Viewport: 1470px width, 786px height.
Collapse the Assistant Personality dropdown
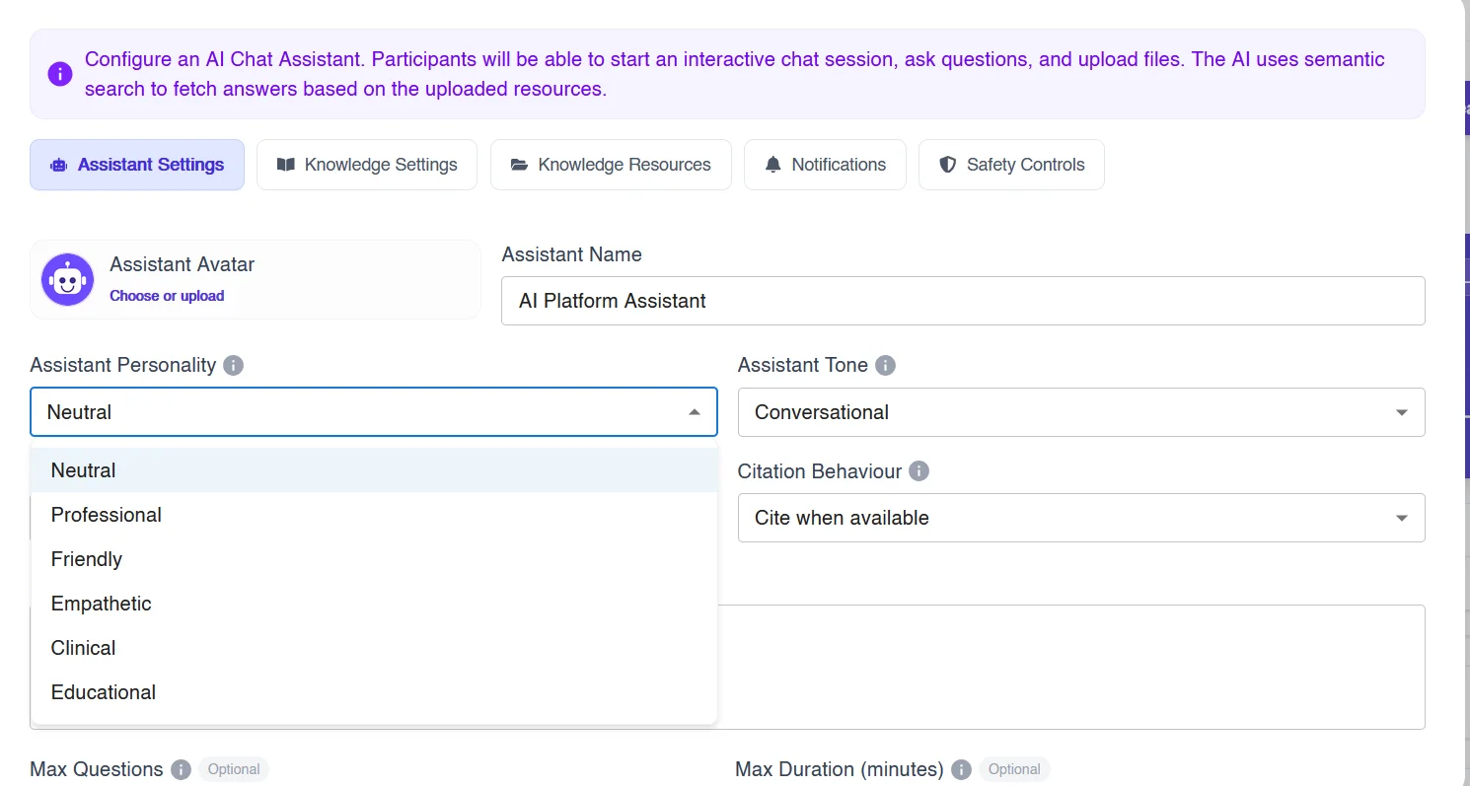point(374,412)
